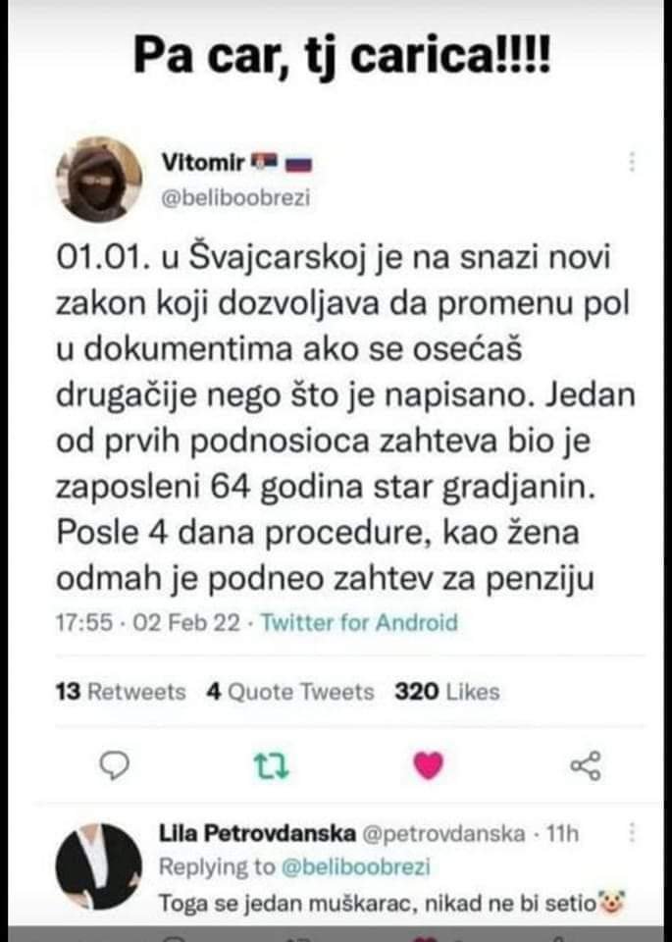View the 4 Quote Tweets list

[290, 692]
